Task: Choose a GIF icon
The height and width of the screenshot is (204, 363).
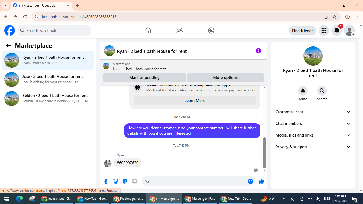Action: [134, 181]
